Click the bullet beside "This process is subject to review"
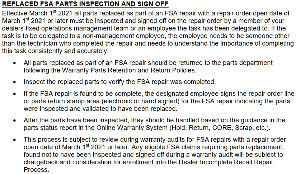The width and height of the screenshot is (296, 174). pos(14,139)
